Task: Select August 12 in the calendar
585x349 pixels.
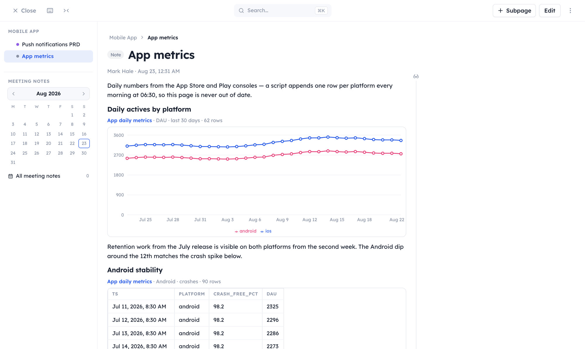Action: [x=37, y=134]
